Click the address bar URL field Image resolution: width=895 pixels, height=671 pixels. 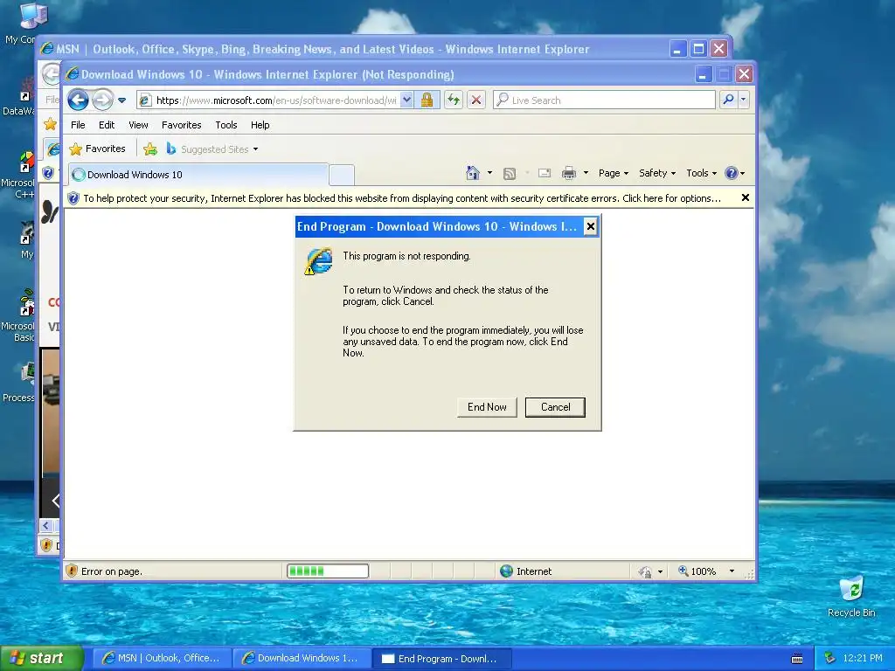(x=269, y=100)
